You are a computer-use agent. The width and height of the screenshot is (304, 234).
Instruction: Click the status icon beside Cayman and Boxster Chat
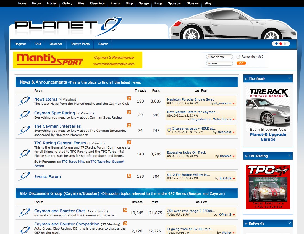click(24, 213)
